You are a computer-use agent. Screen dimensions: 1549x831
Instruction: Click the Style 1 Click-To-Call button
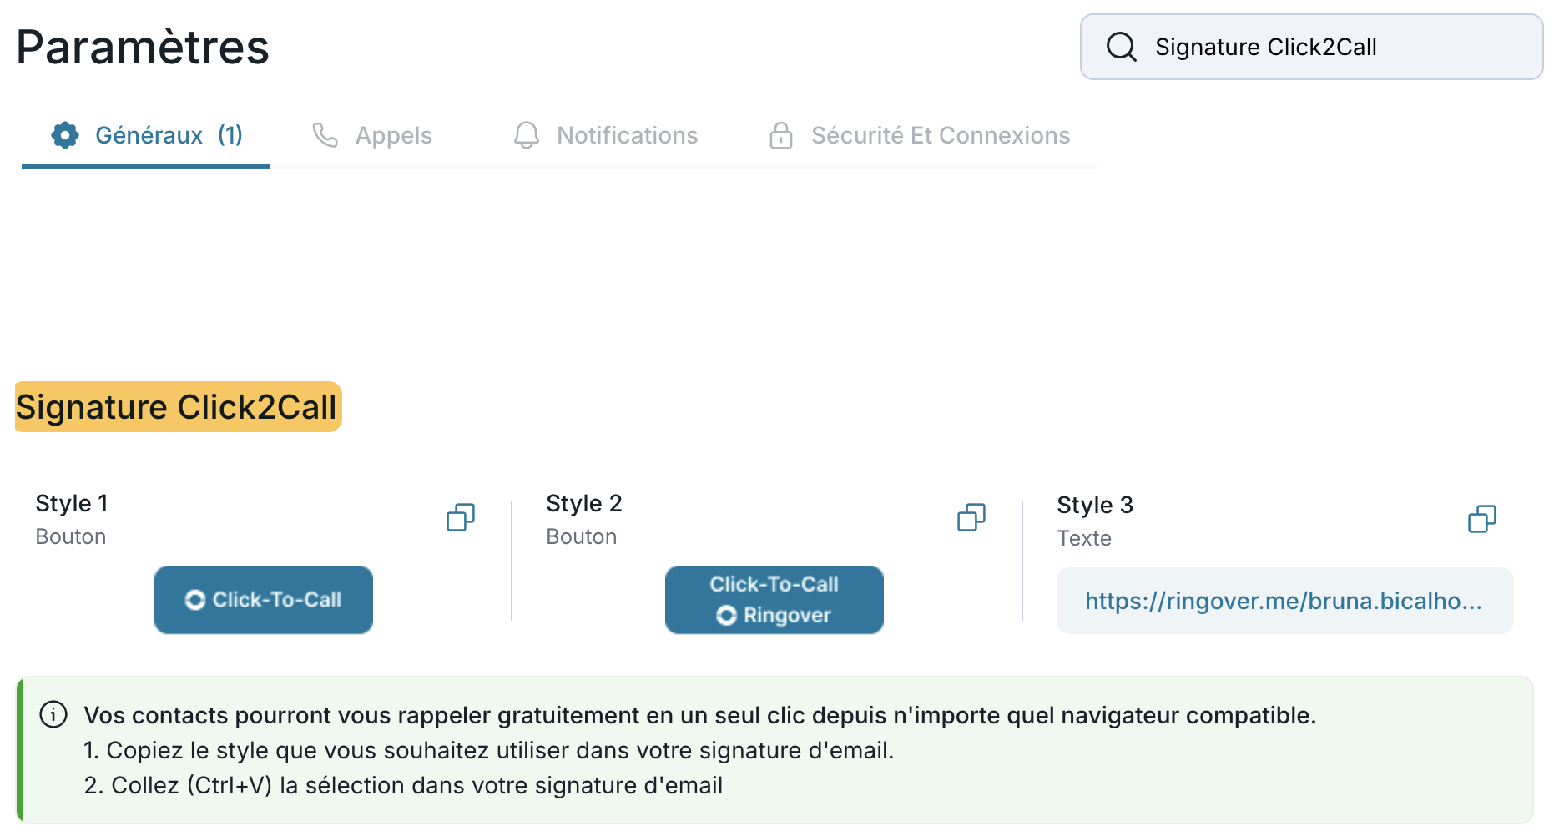[x=264, y=600]
